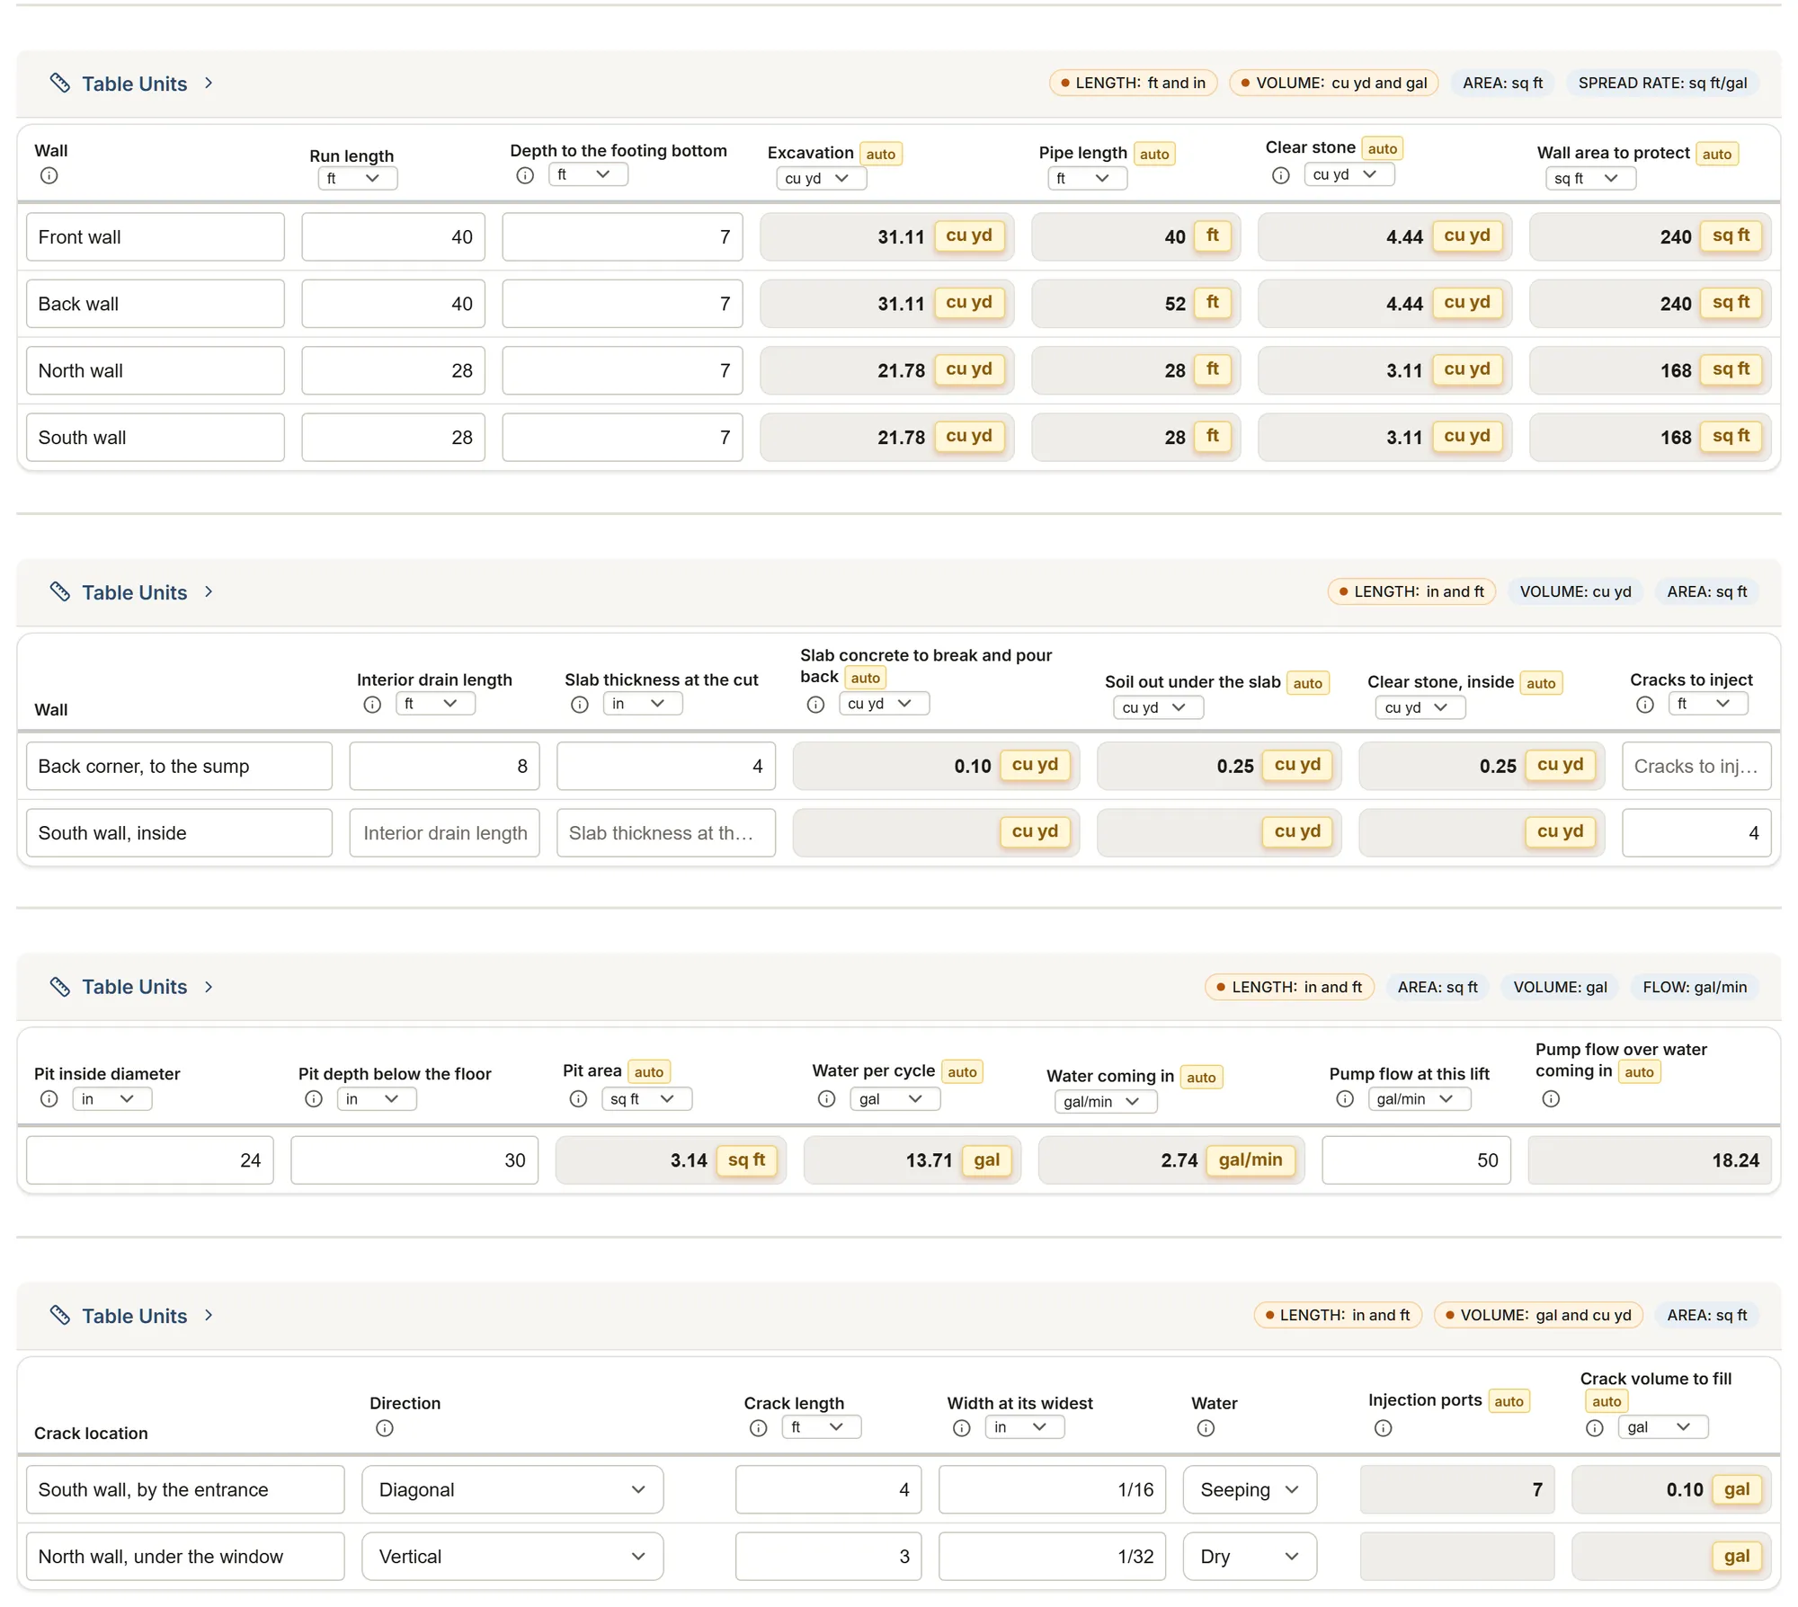Click the Injection ports info icon
The height and width of the screenshot is (1607, 1798).
tap(1384, 1428)
